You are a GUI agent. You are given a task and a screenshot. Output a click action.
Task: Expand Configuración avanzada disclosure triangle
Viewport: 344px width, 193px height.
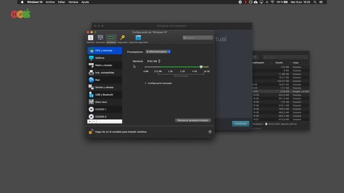click(145, 84)
